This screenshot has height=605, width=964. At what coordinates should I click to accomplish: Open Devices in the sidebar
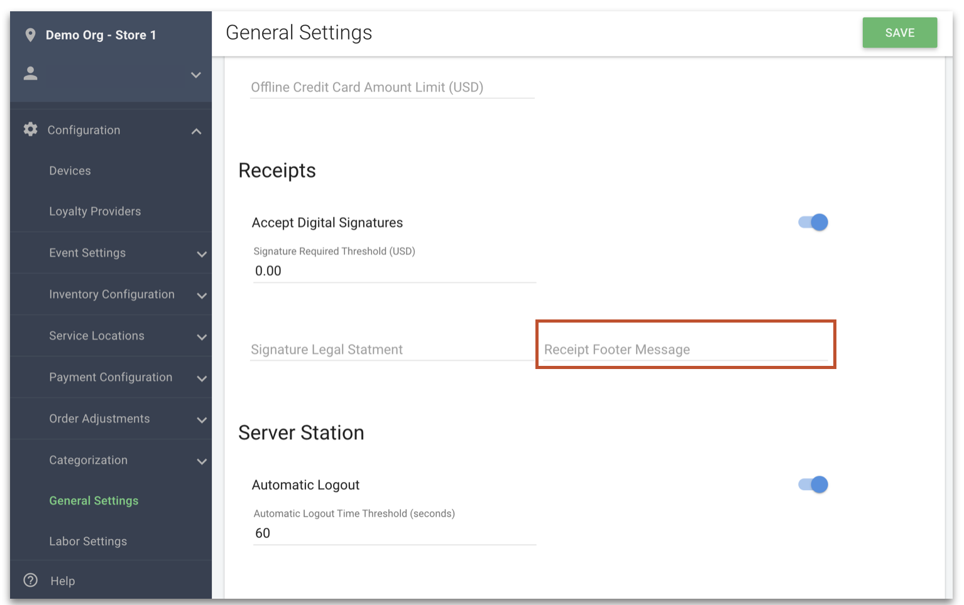70,171
